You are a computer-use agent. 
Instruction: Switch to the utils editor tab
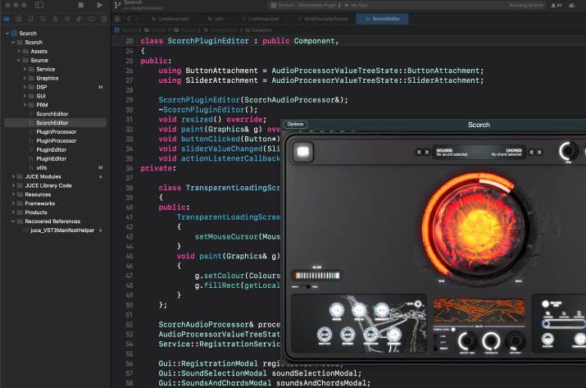[x=218, y=17]
